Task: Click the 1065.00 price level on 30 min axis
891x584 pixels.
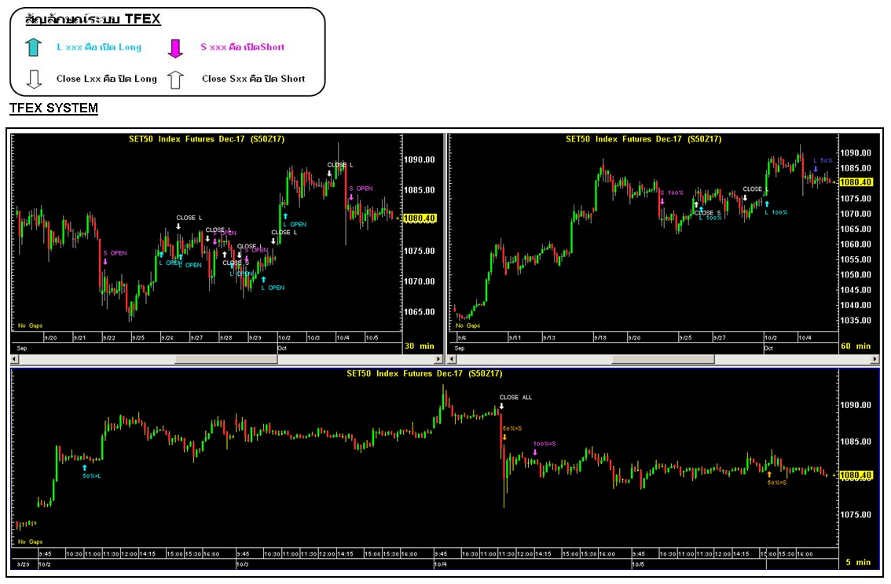Action: point(420,311)
